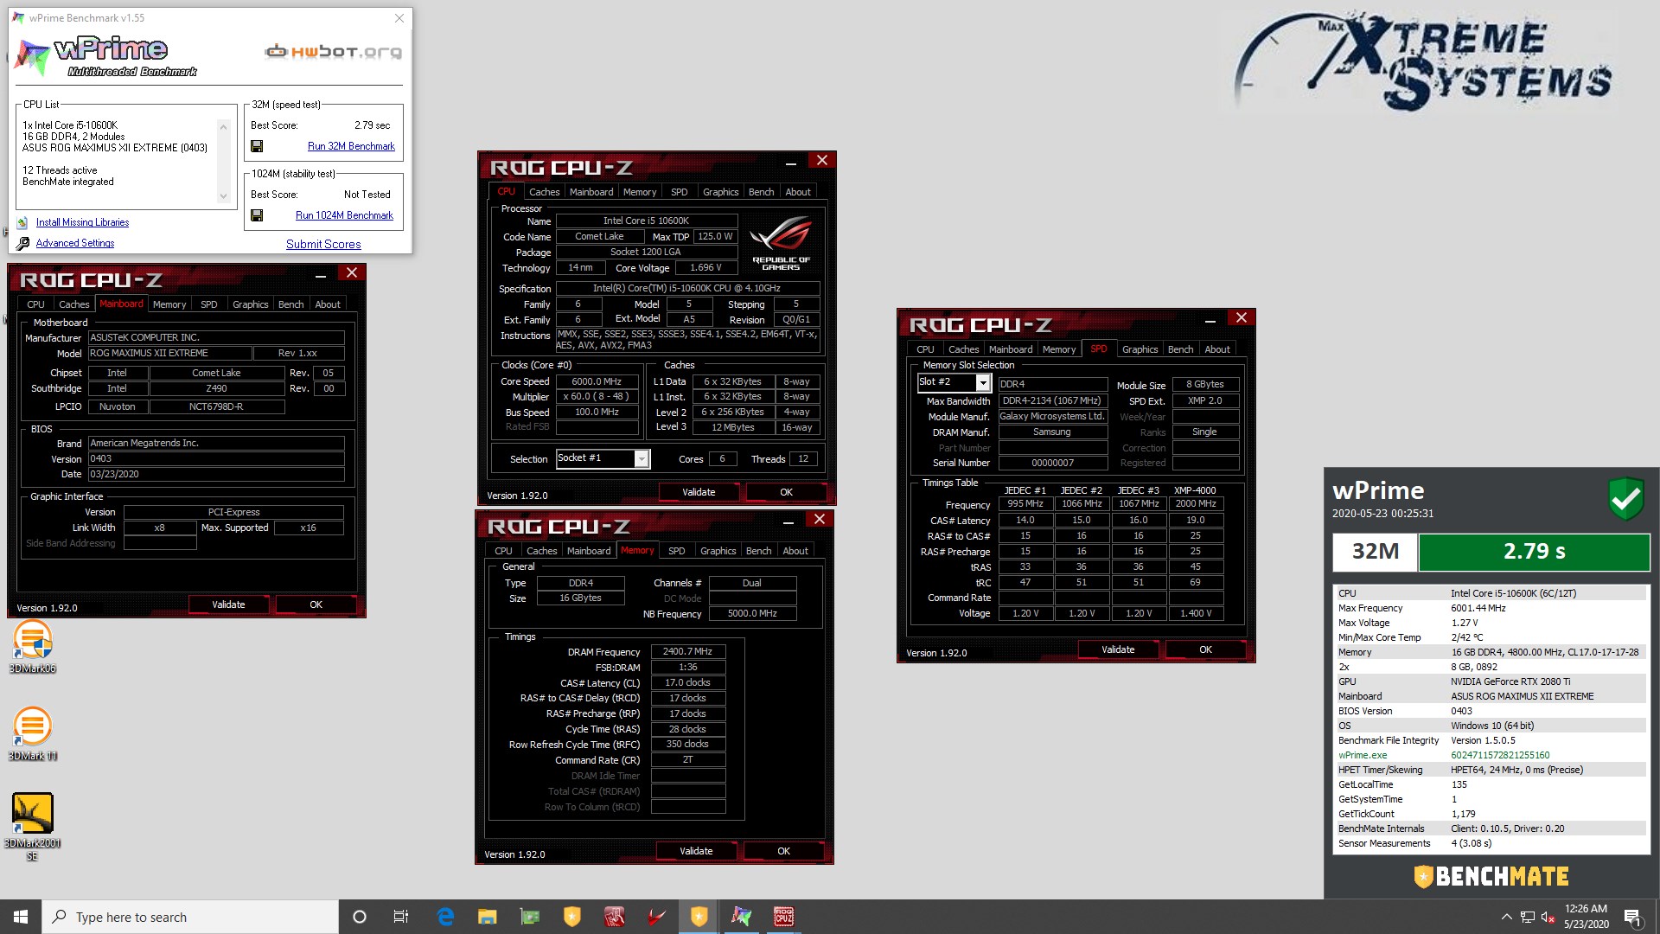Click the DRAM Frequency value 2400.7 MHz

[x=687, y=651]
